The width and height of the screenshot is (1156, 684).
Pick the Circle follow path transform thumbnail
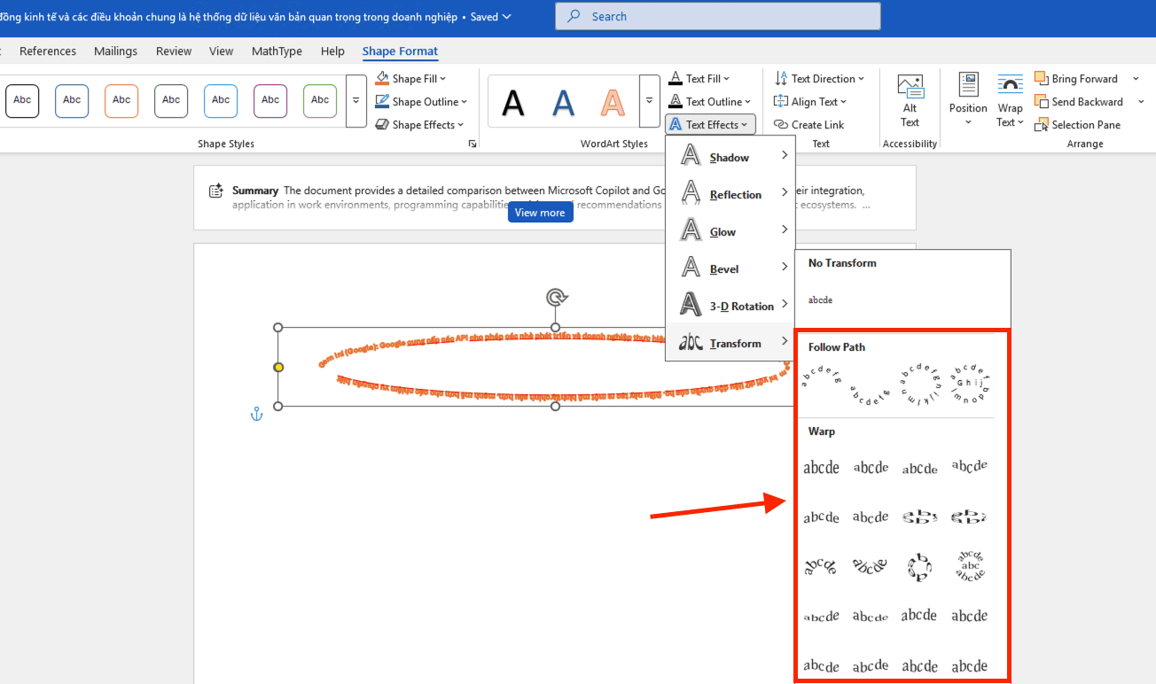click(919, 383)
